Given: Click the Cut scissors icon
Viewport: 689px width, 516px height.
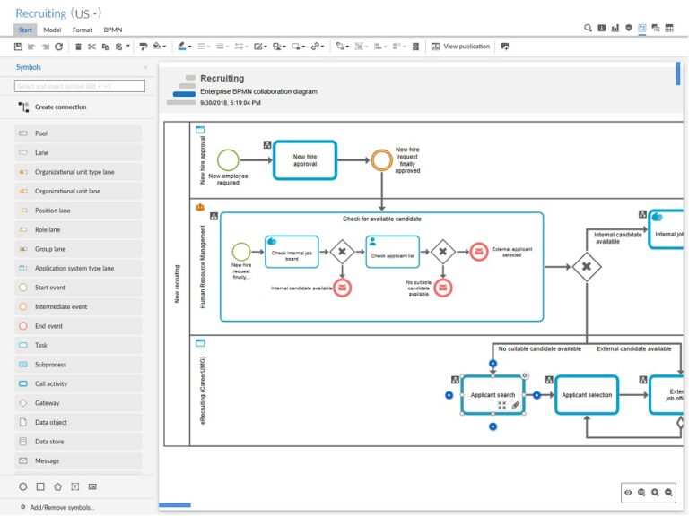Looking at the screenshot, I should (92, 47).
